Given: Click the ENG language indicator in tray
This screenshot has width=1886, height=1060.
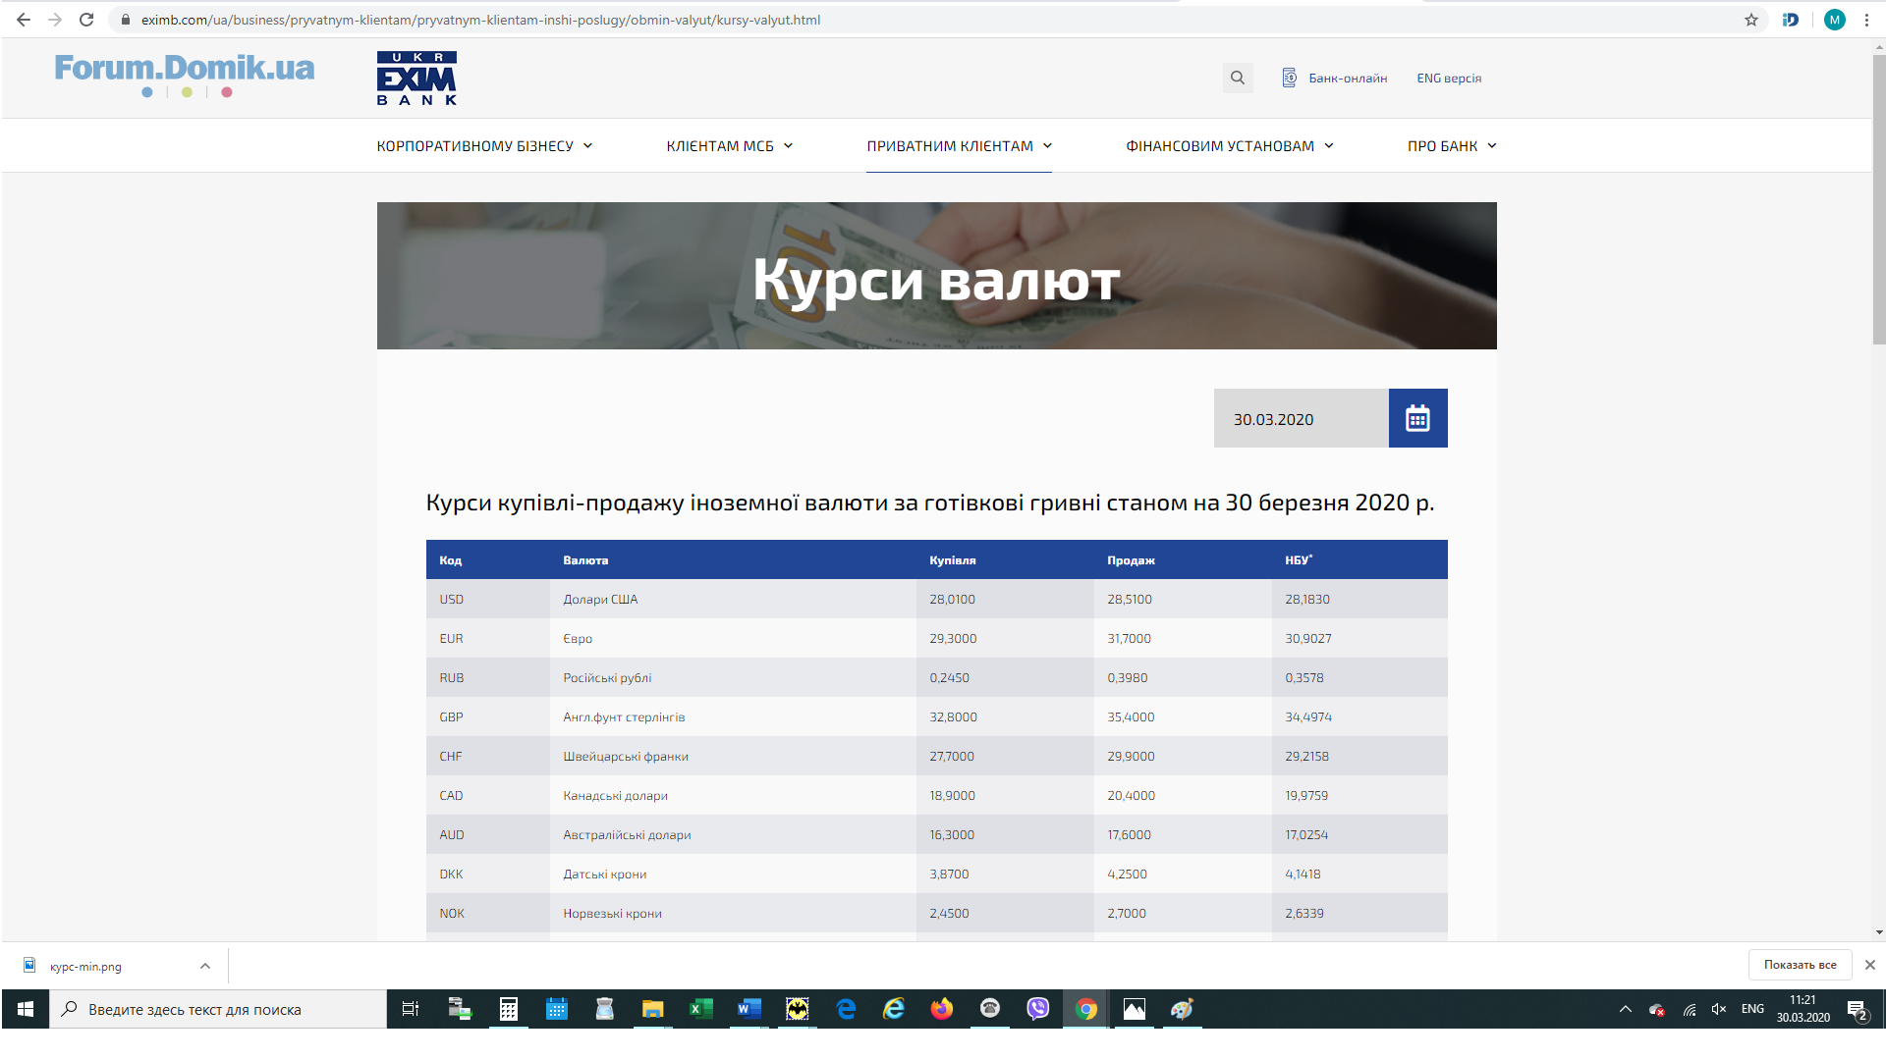Looking at the screenshot, I should [1752, 1009].
